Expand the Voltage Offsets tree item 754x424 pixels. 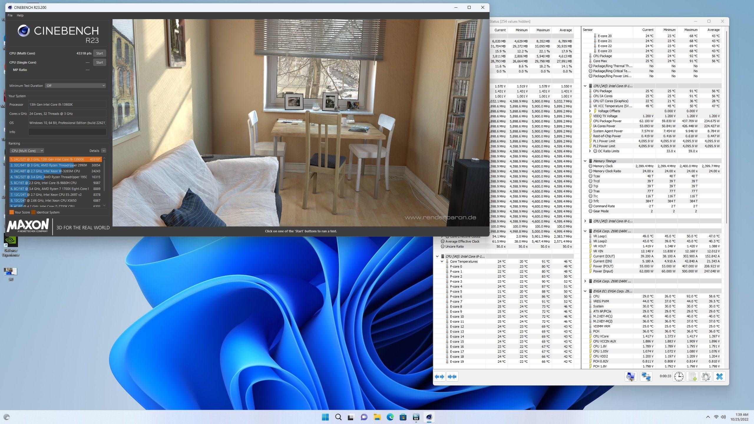click(590, 111)
